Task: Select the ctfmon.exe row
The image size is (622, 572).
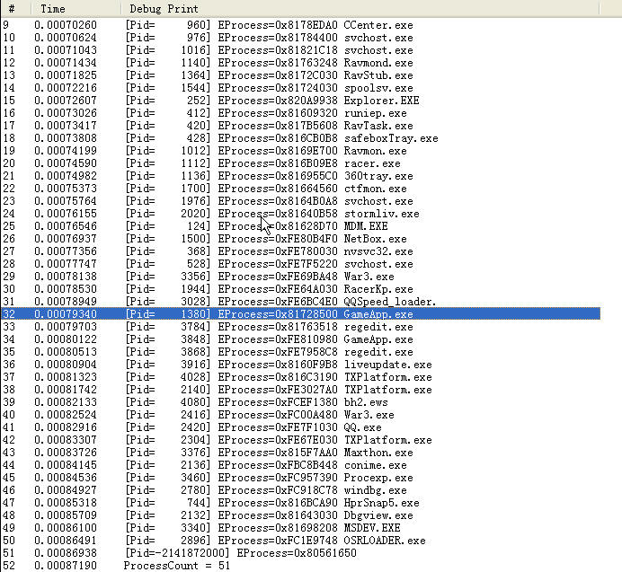Action: click(x=301, y=189)
